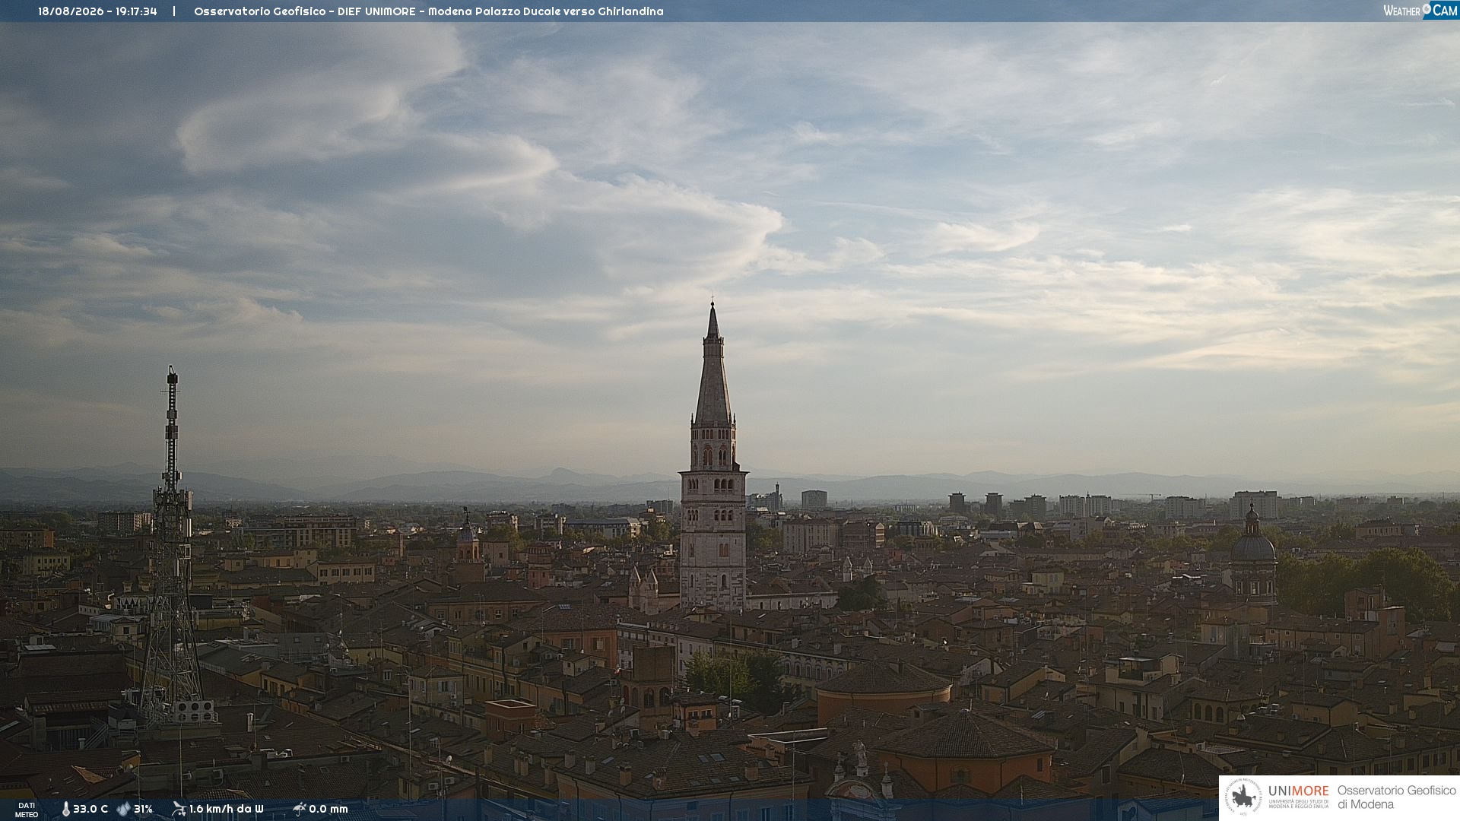The image size is (1460, 821).
Task: Select the 31% humidity value
Action: tap(143, 809)
